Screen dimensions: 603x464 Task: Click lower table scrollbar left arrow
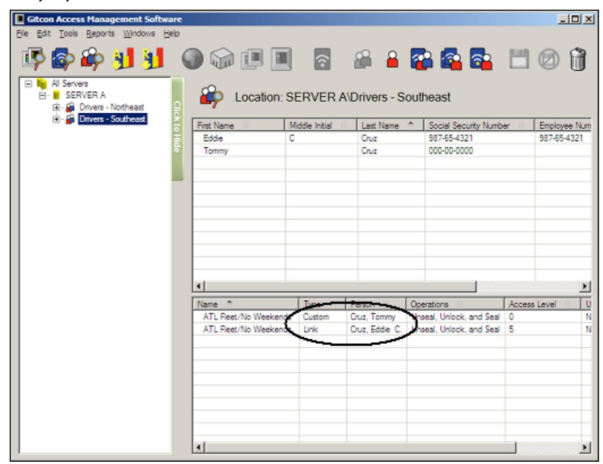pos(198,448)
